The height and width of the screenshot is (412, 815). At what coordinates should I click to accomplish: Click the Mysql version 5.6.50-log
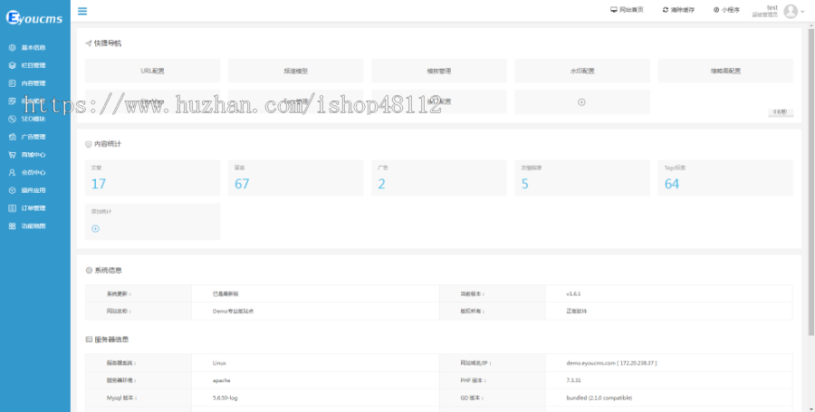(x=225, y=398)
